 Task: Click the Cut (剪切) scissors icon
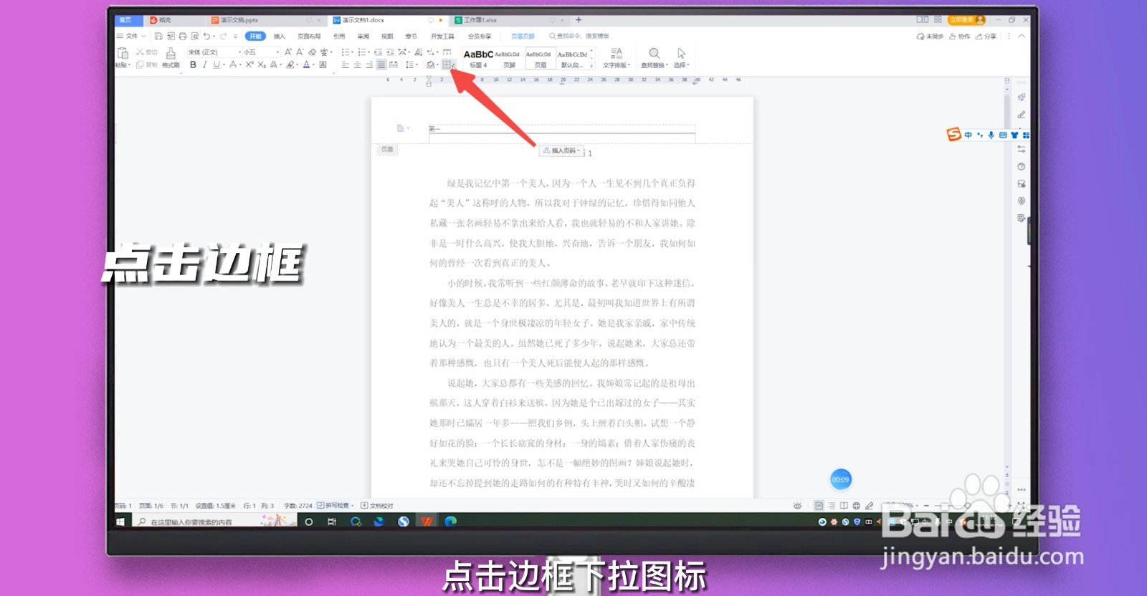pos(141,52)
